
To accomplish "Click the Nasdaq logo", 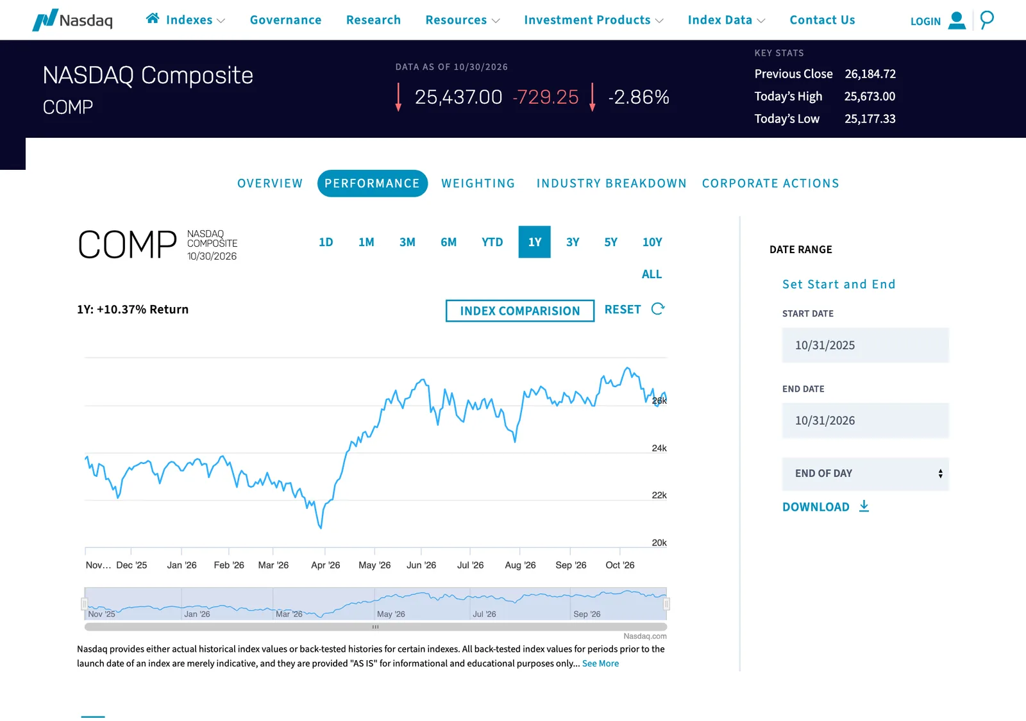I will tap(72, 20).
